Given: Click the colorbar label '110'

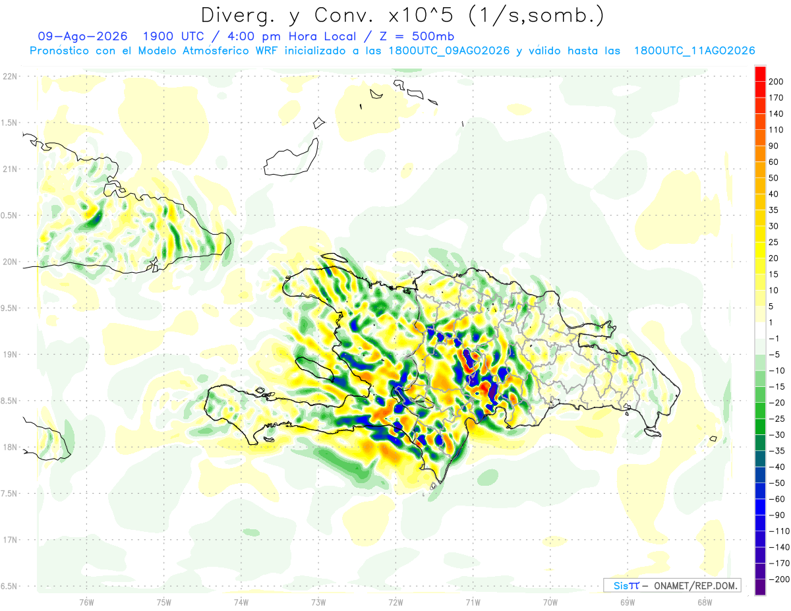Looking at the screenshot, I should point(776,130).
